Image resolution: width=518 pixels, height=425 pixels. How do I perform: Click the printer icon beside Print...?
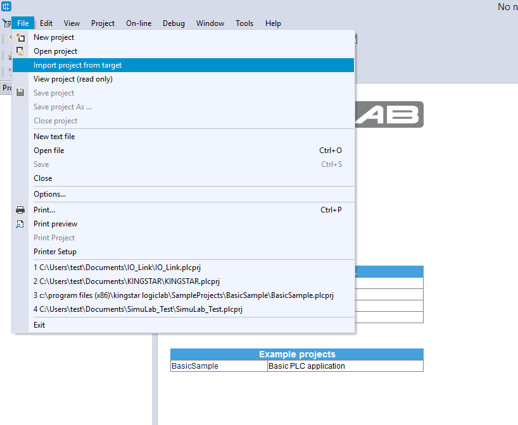(x=20, y=210)
